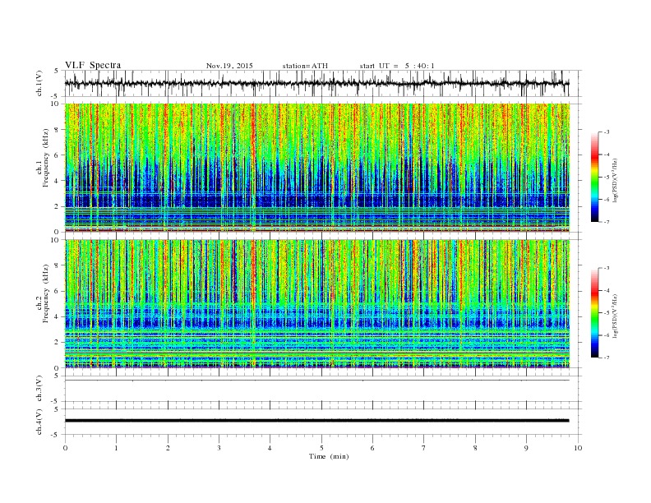Click the ch.1 spectrogram panel
This screenshot has height=503, width=651.
click(x=317, y=168)
